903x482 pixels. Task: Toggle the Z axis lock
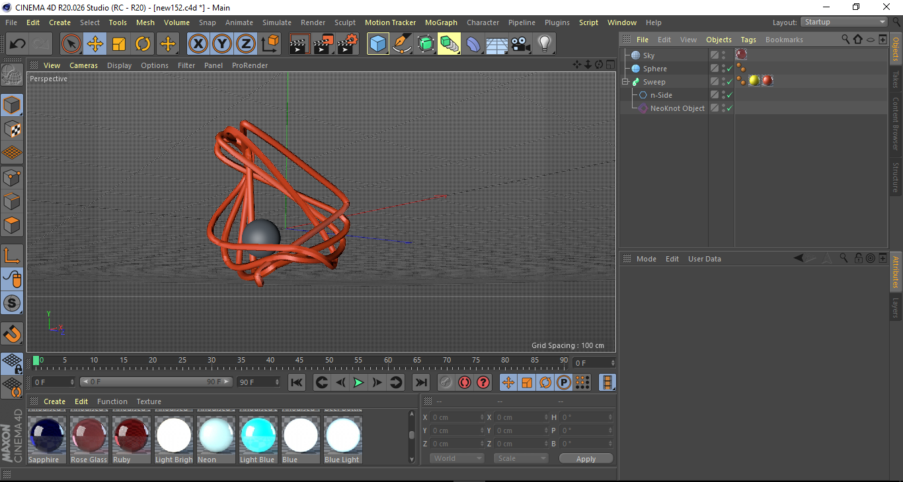click(x=245, y=44)
